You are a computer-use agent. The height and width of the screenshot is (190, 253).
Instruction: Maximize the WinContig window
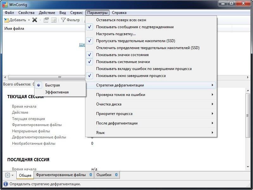(x=231, y=3)
